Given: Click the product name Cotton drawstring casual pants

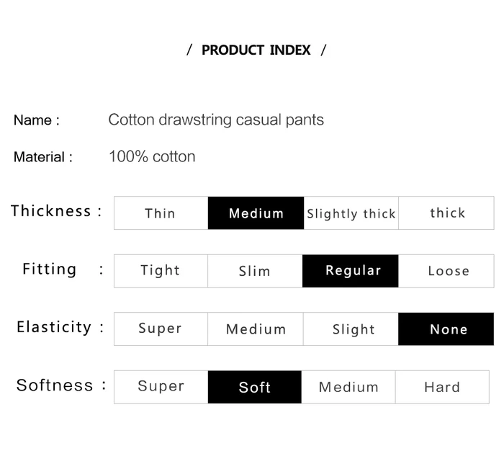Looking at the screenshot, I should [x=216, y=120].
